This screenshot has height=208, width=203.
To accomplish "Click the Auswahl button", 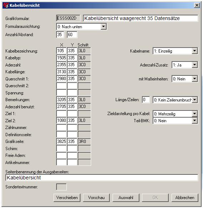I will [x=126, y=198].
